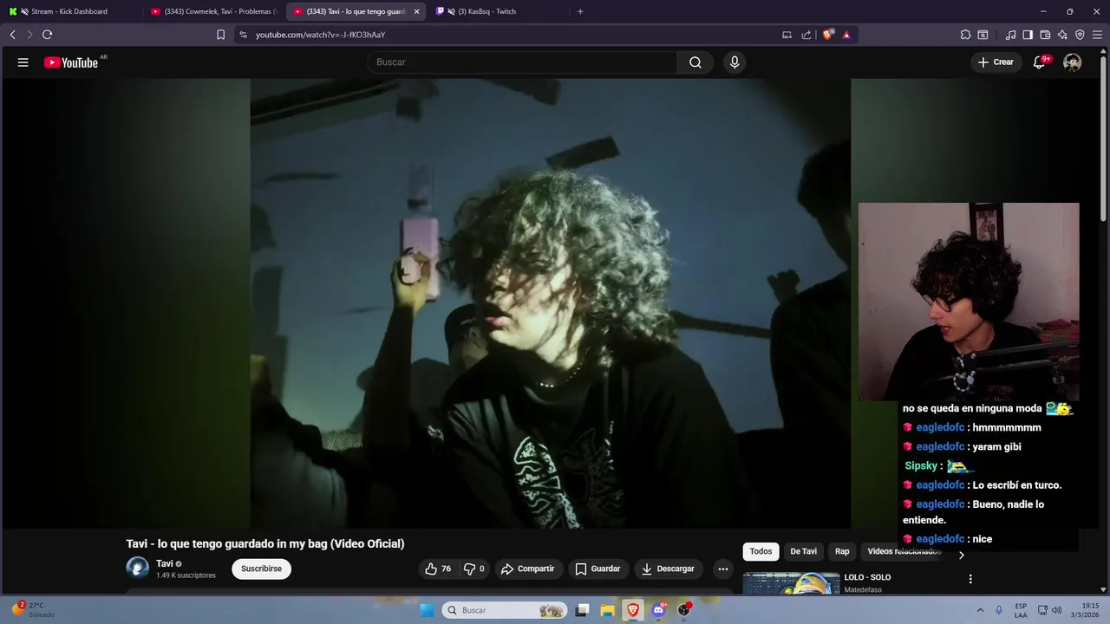1110x624 pixels.
Task: Bookmark this page icon in address bar
Action: 220,35
